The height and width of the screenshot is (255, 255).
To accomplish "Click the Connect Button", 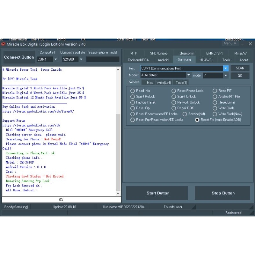I will pyautogui.click(x=19, y=57).
